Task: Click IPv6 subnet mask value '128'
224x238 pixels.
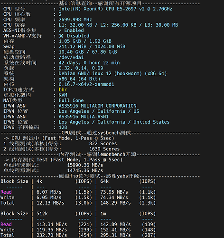Action: (x=63, y=128)
